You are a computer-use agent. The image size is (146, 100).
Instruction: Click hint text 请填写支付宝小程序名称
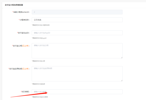pyautogui.click(x=41, y=25)
